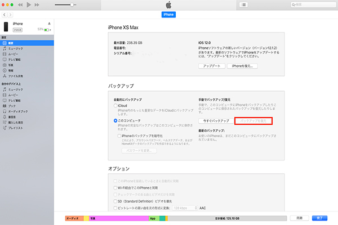Select the iCloud backup radio button
Image resolution: width=338 pixels, height=225 pixels.
pyautogui.click(x=115, y=106)
